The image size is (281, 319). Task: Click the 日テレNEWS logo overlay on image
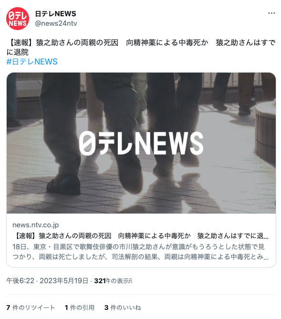(141, 143)
